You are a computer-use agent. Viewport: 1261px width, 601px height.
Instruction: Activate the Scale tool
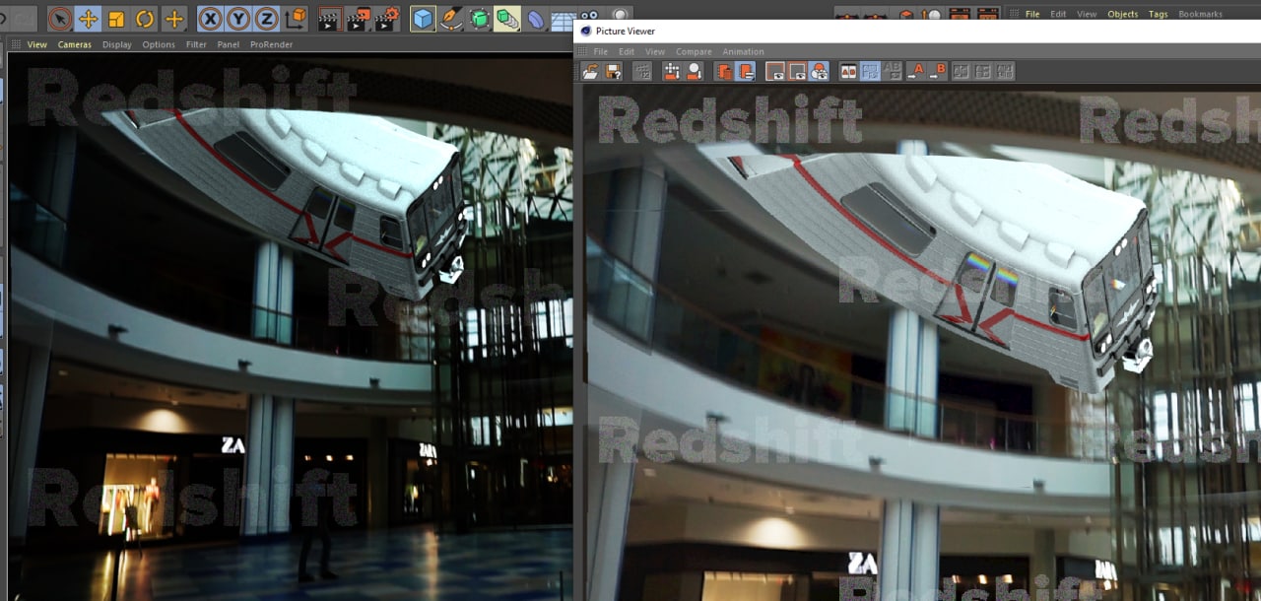pyautogui.click(x=116, y=19)
